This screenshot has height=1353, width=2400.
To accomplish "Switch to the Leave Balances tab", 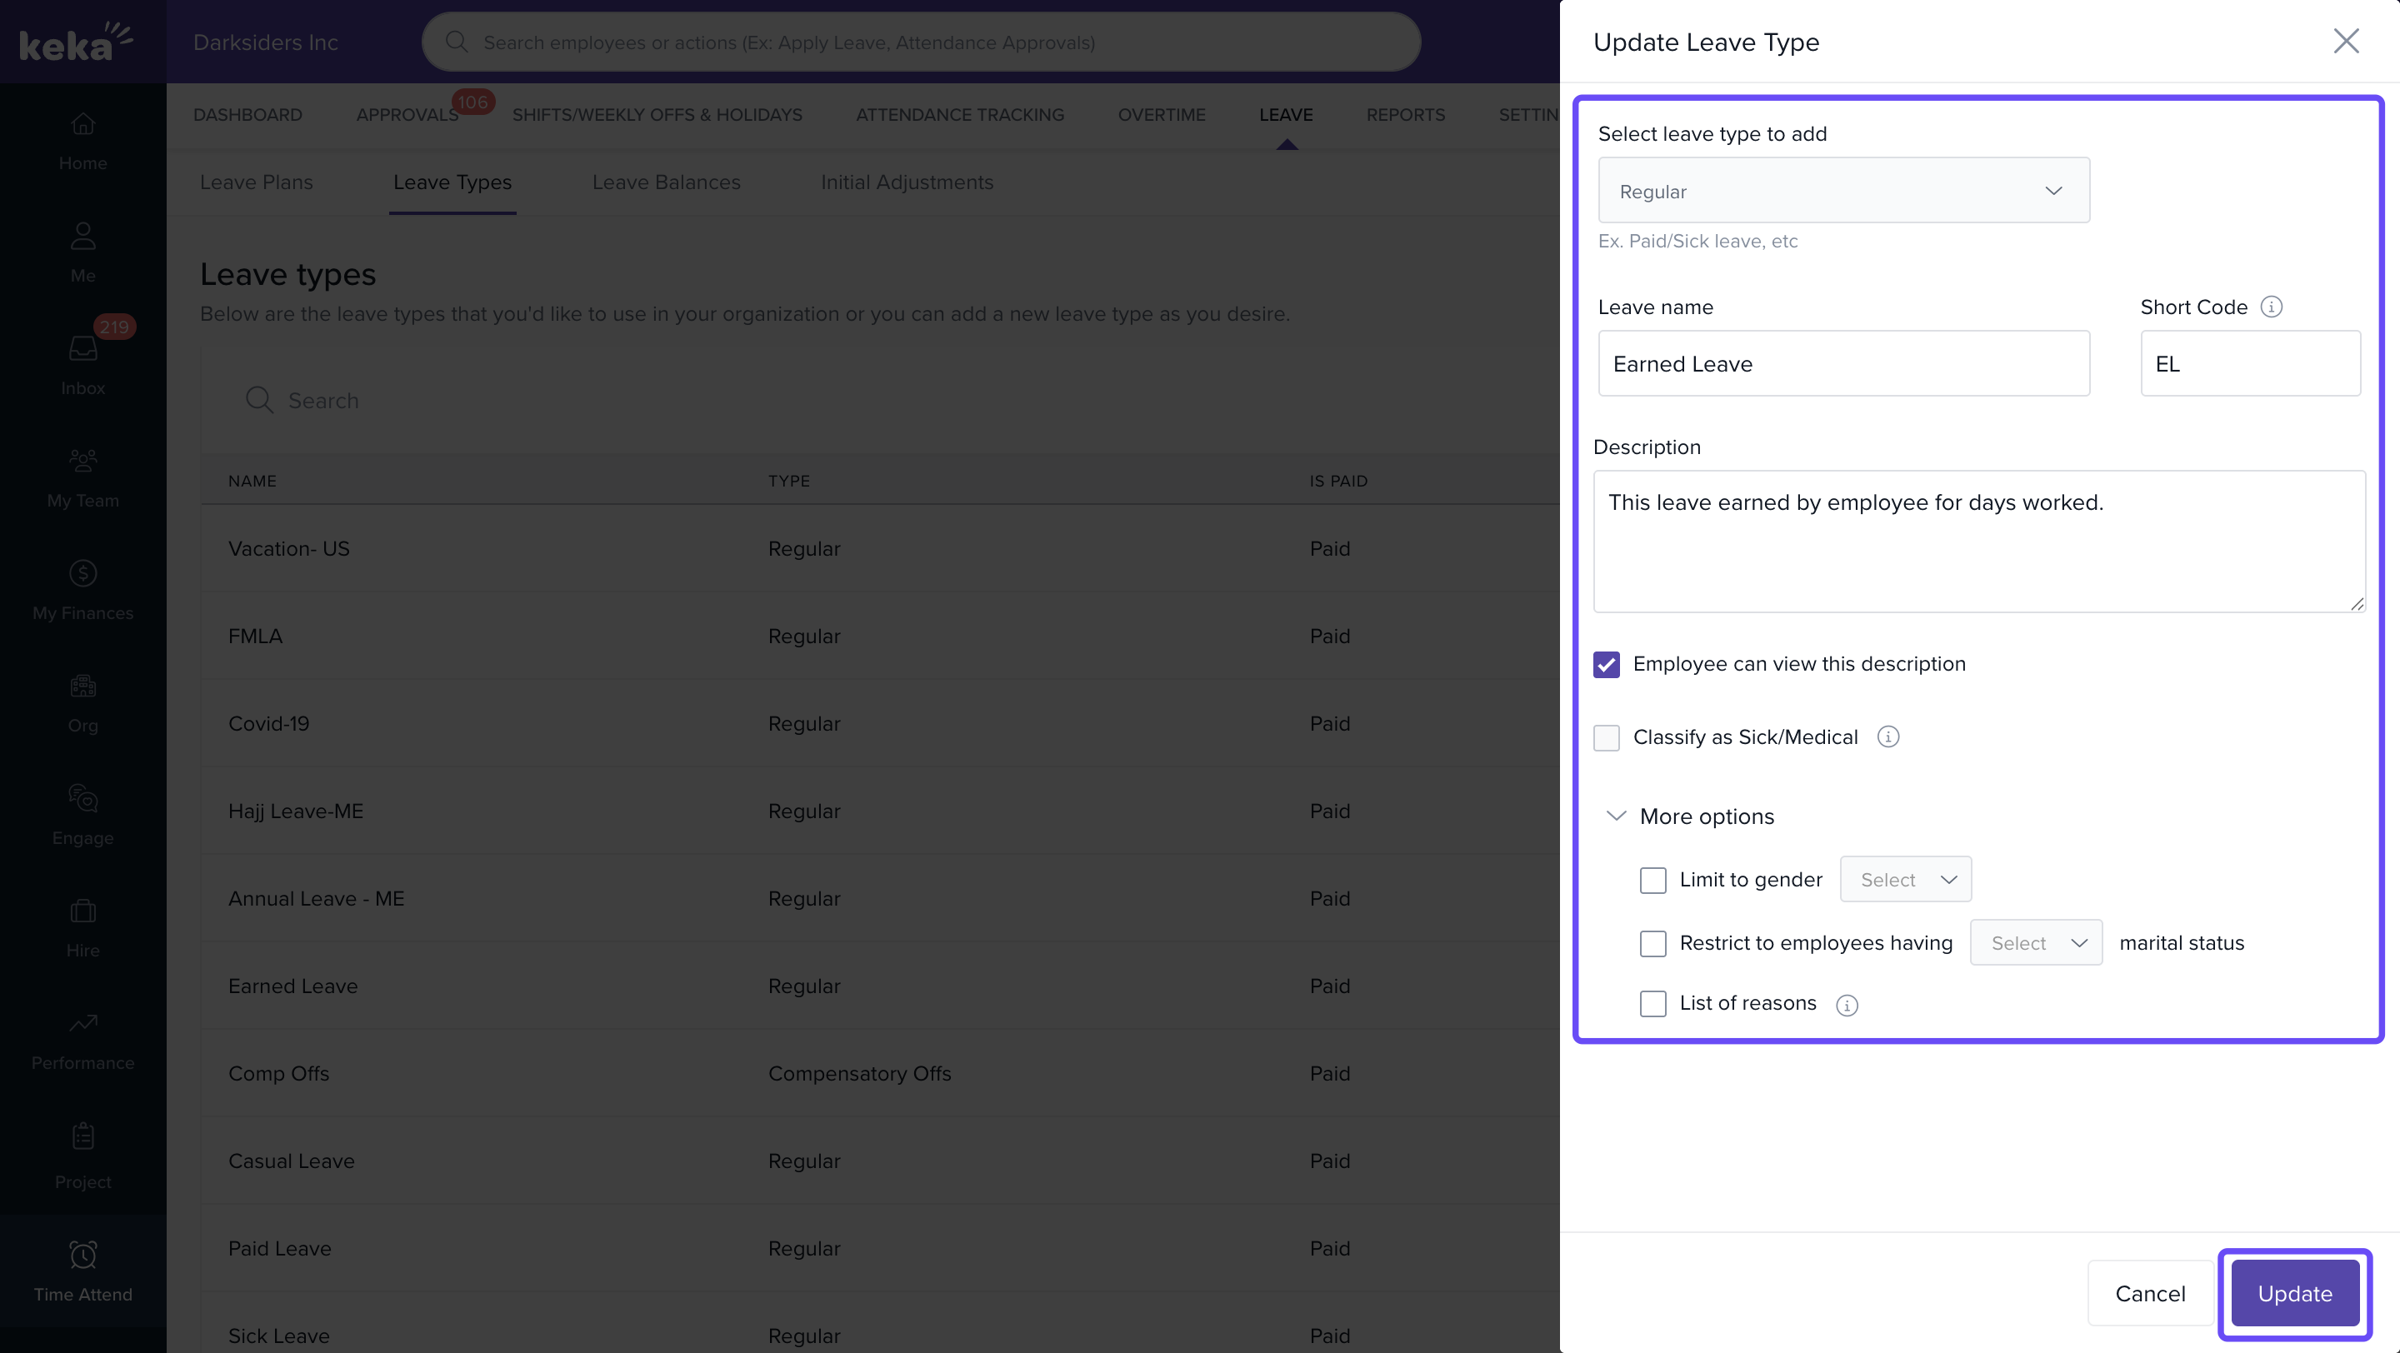I will [x=665, y=182].
